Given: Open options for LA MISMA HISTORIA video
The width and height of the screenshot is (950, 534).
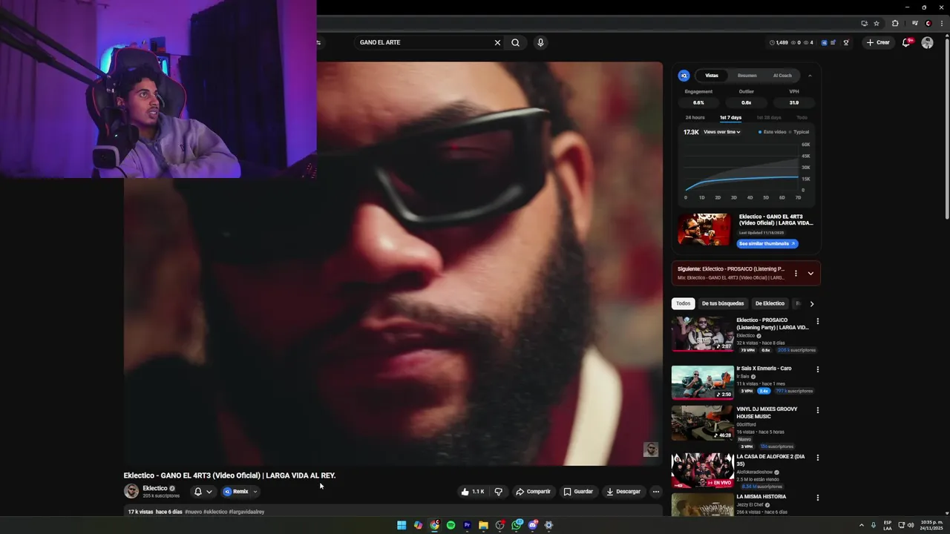Looking at the screenshot, I should tap(818, 498).
